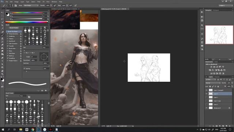Select the Hand tool
Image resolution: width=234 pixels, height=132 pixels.
tap(2, 71)
